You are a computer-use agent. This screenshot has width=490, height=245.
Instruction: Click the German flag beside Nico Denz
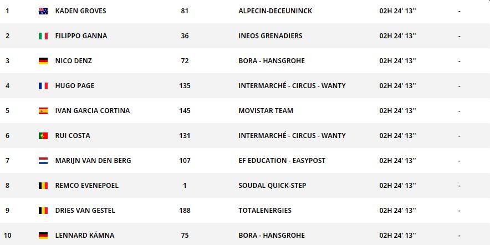click(x=43, y=61)
